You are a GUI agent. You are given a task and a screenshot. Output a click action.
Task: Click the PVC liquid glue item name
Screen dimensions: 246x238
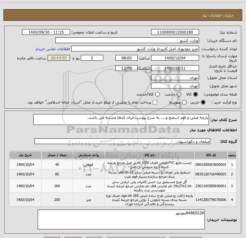(x=150, y=165)
